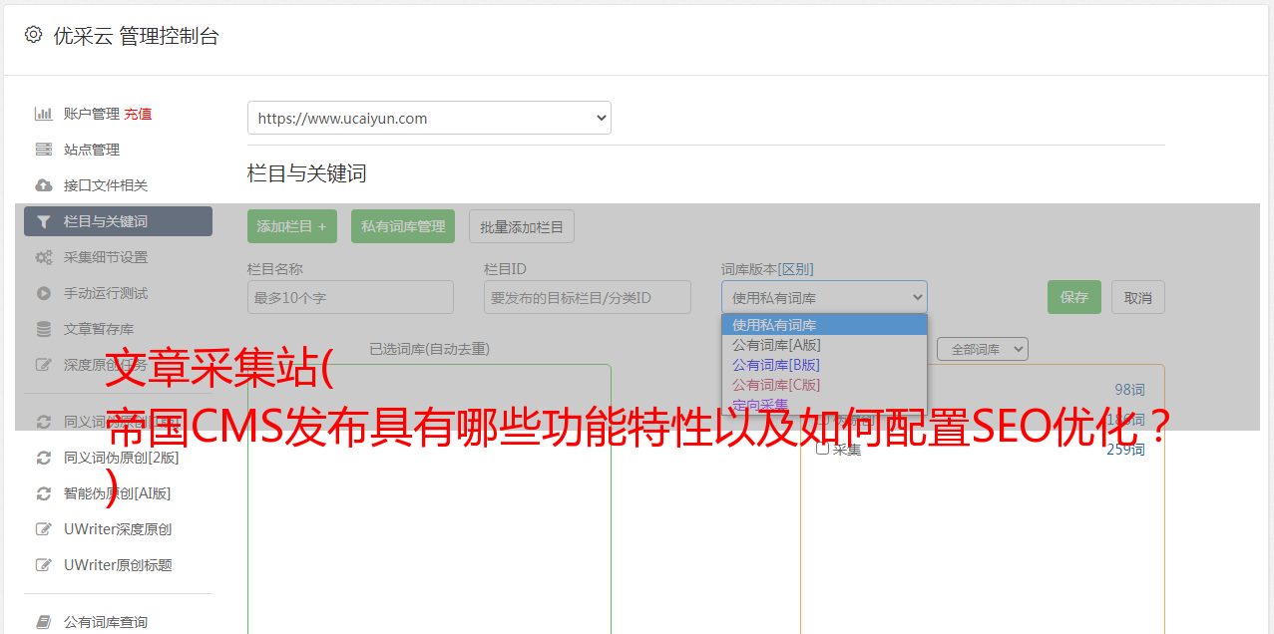Choose 公有词库[A版] in the dropdown list
The width and height of the screenshot is (1274, 634).
(824, 345)
